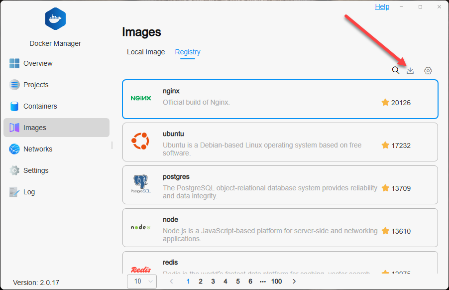Open the registry settings gear icon
This screenshot has height=290, width=449.
pyautogui.click(x=428, y=70)
